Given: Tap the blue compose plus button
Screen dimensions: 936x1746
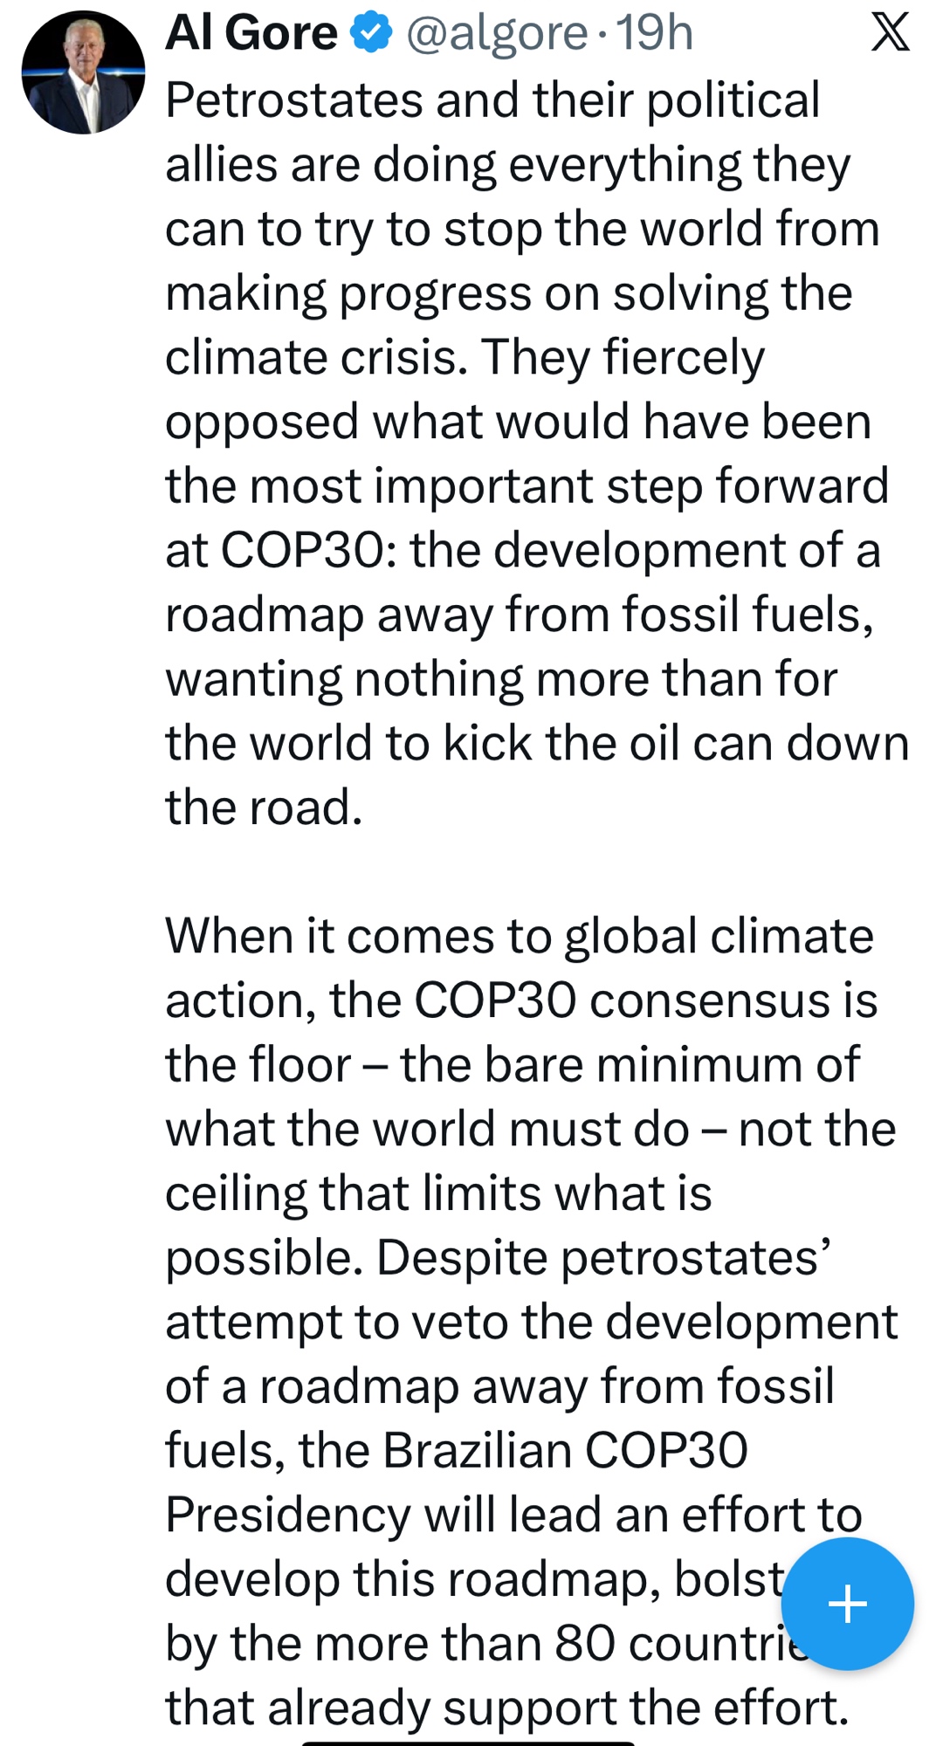Looking at the screenshot, I should [847, 1604].
